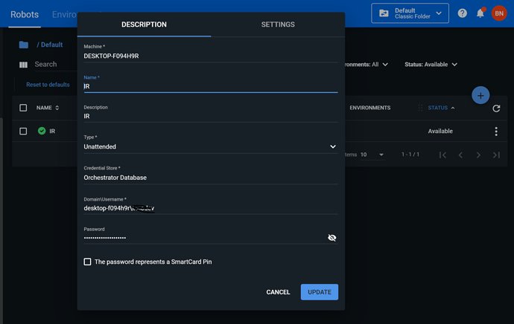Open the help question mark icon
This screenshot has height=324, width=514.
click(x=462, y=13)
